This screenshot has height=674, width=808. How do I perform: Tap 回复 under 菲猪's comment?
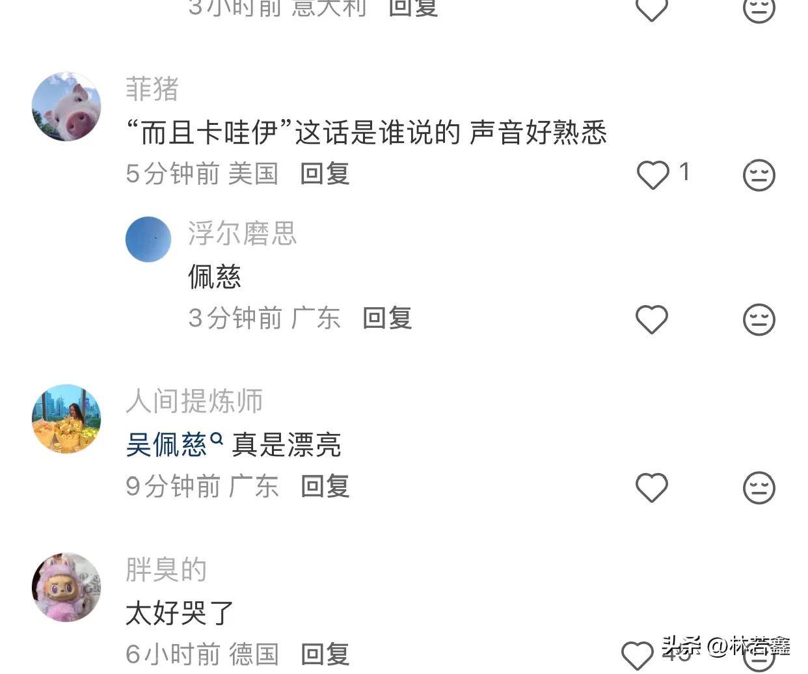pyautogui.click(x=325, y=174)
